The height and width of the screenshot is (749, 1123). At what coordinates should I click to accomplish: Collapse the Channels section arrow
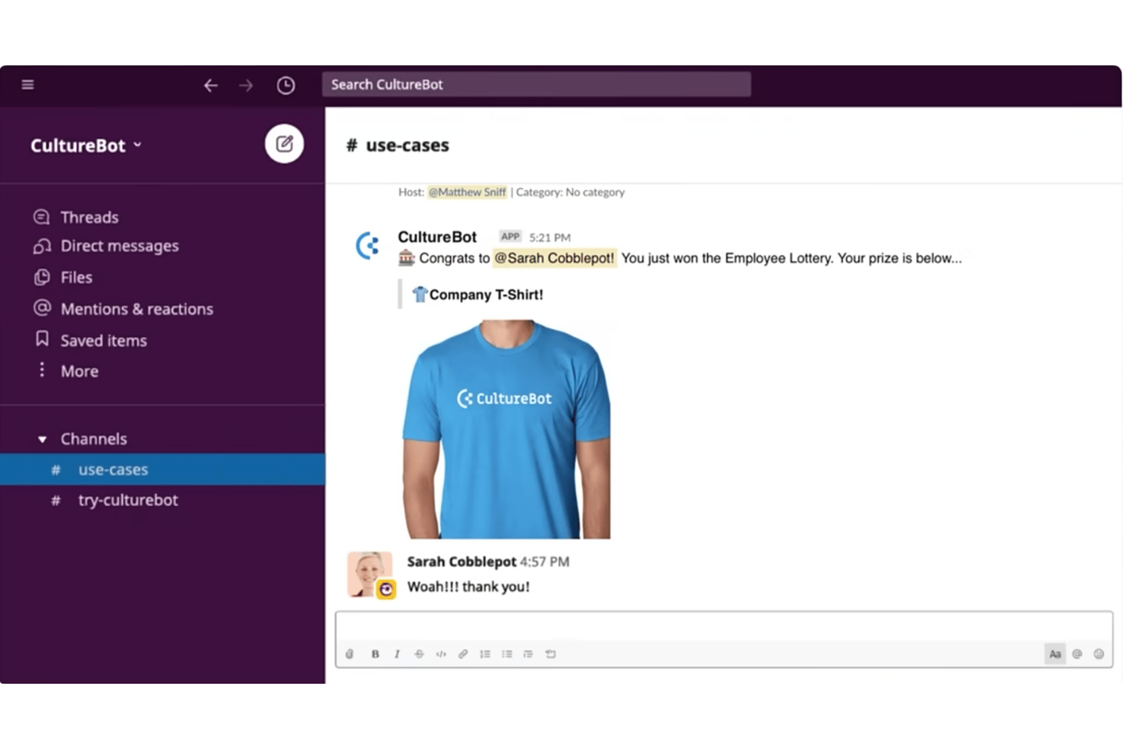[x=42, y=439]
